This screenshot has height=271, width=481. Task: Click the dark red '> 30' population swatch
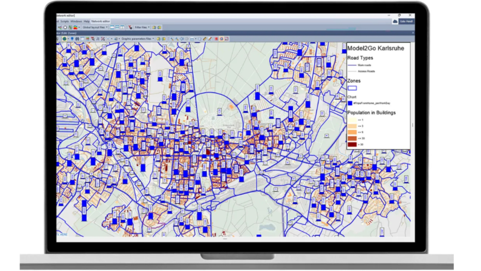pos(352,144)
